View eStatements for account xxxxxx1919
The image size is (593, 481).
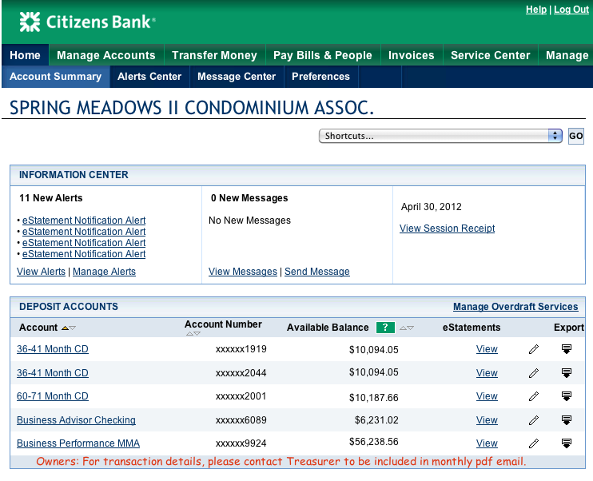(x=488, y=349)
